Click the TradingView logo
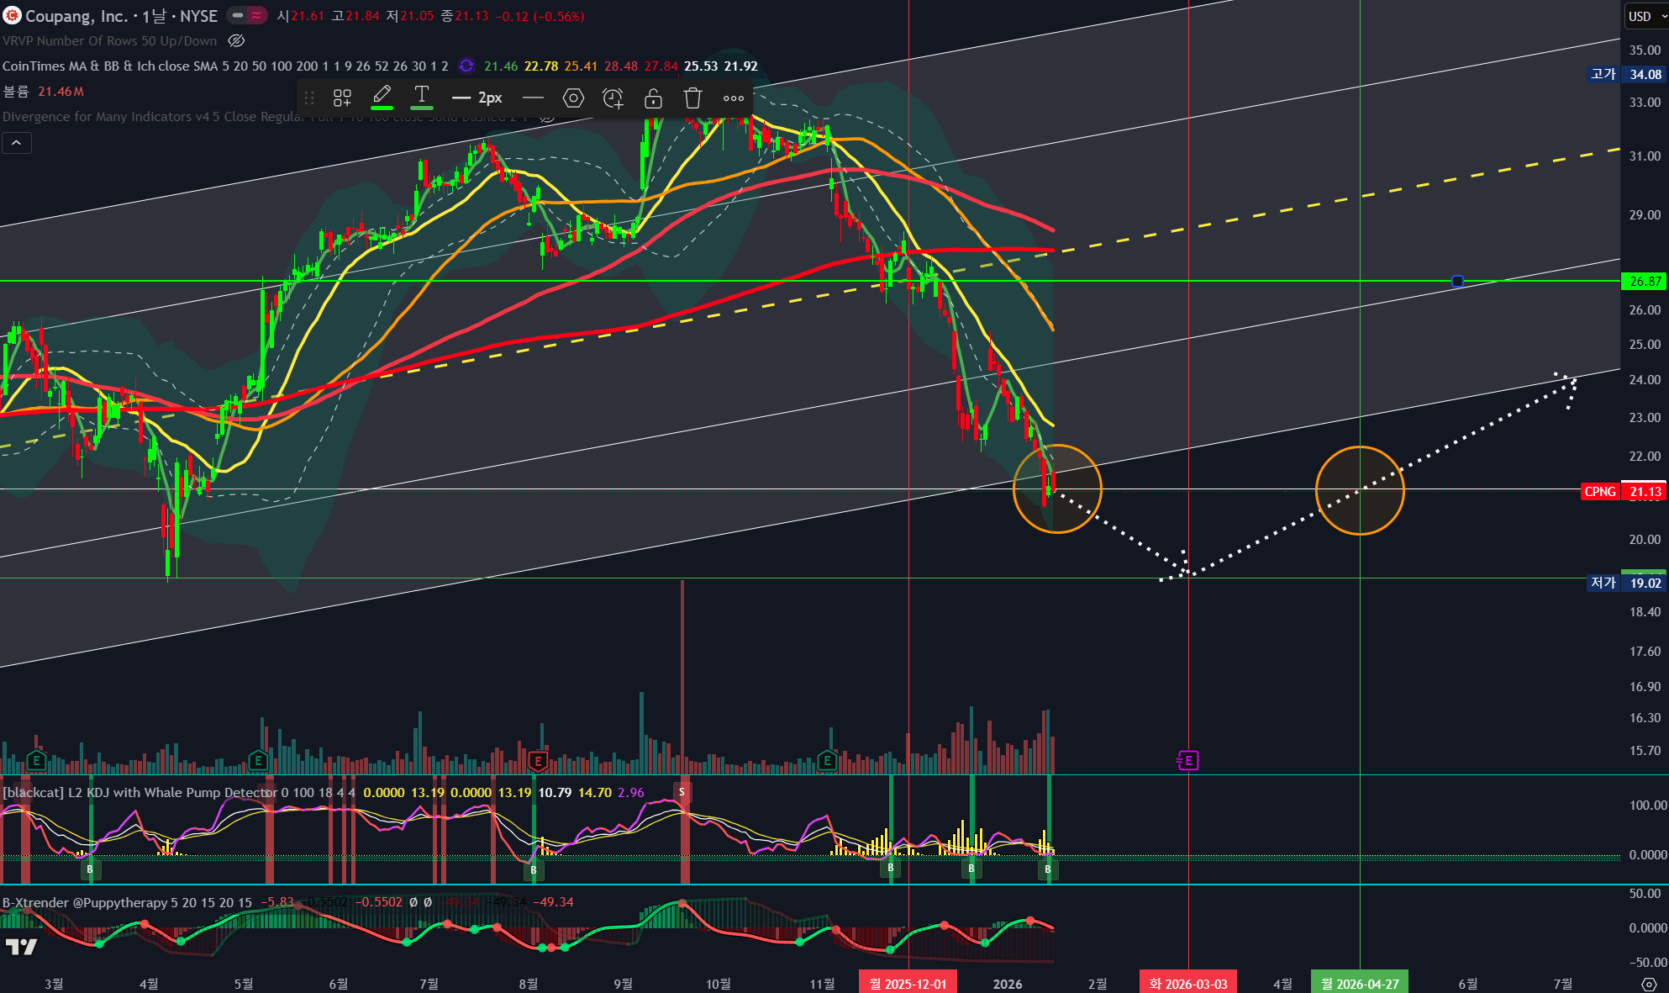 pyautogui.click(x=21, y=947)
